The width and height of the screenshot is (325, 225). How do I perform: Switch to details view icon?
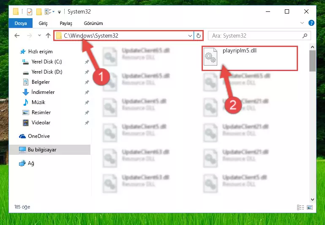(x=300, y=207)
